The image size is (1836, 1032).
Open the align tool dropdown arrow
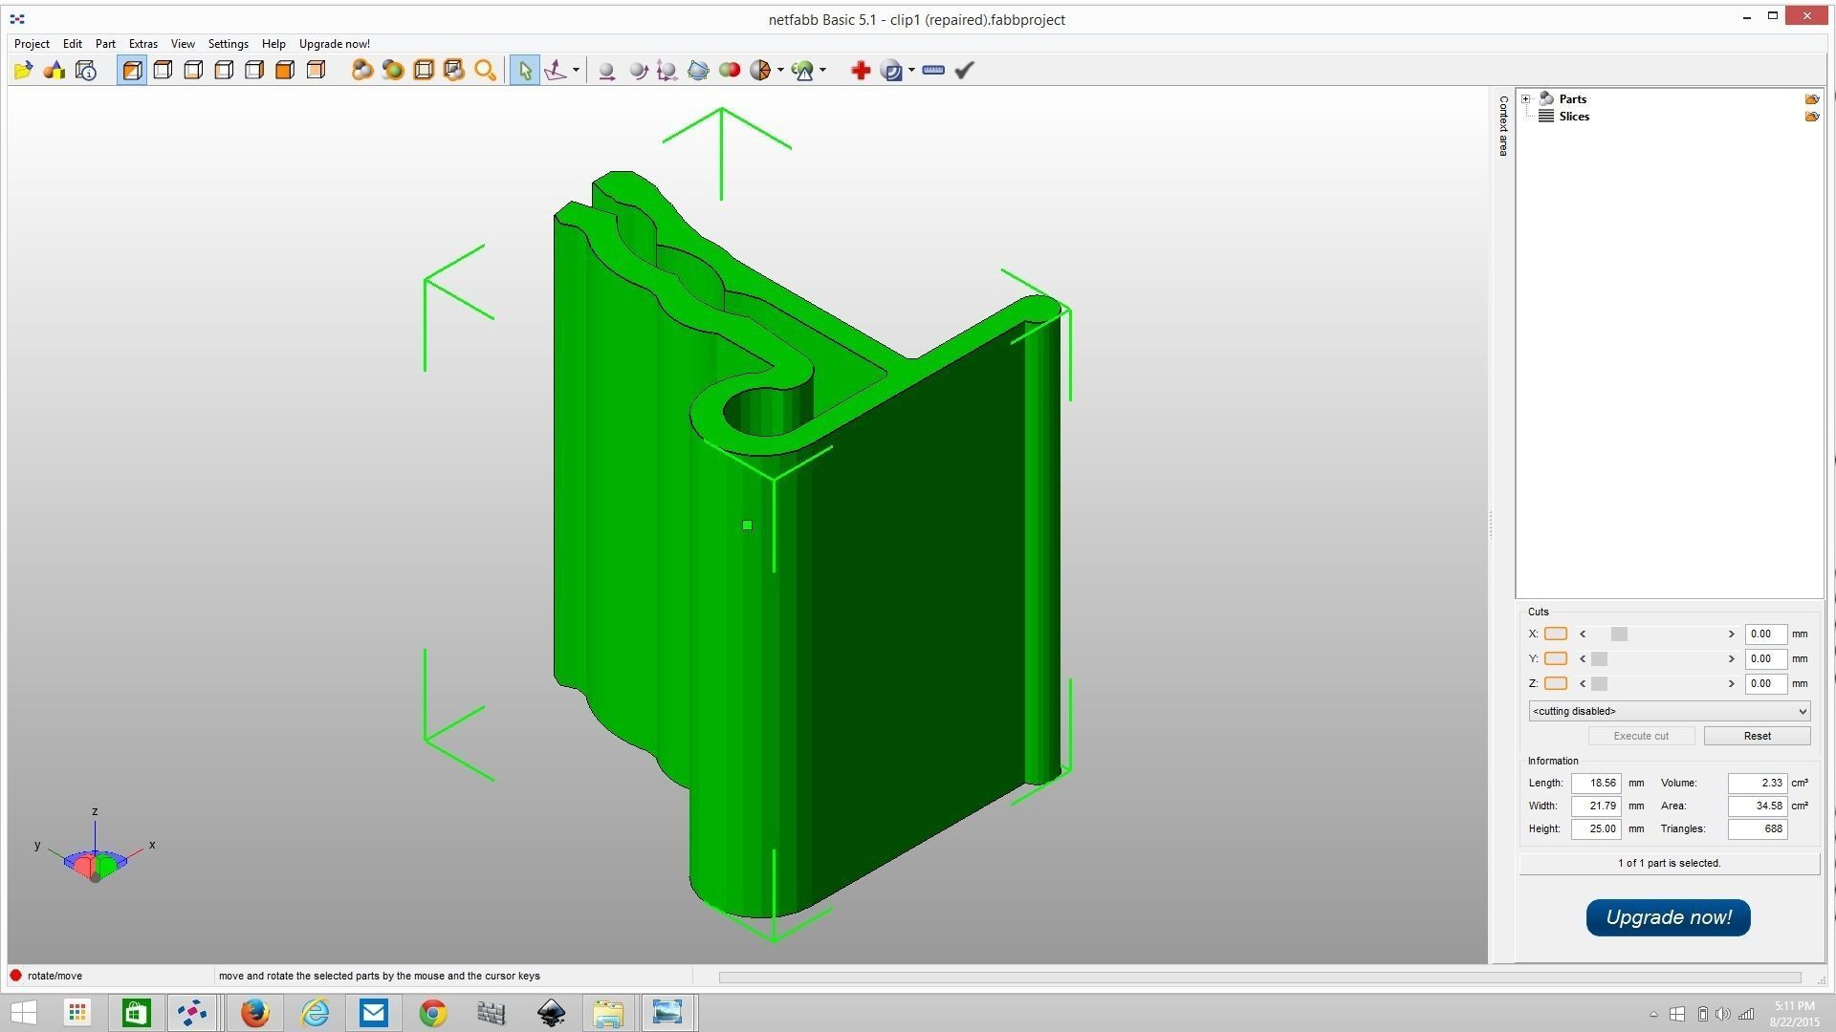click(x=576, y=70)
